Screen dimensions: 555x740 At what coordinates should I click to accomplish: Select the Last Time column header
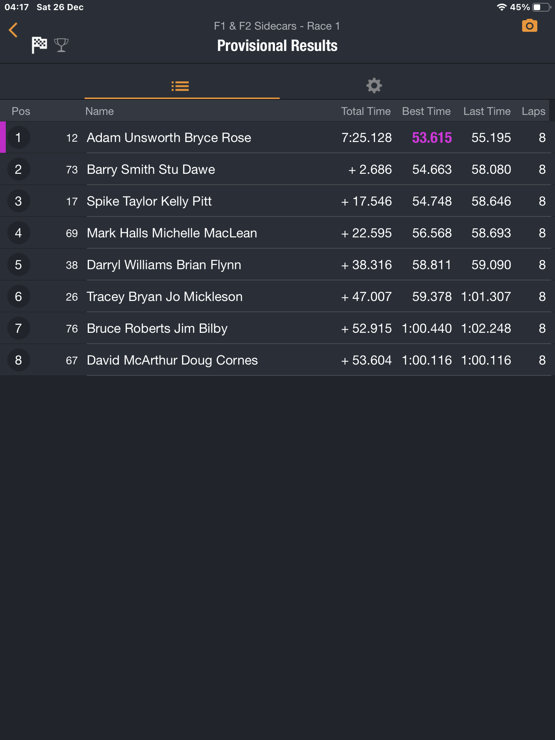(x=487, y=111)
